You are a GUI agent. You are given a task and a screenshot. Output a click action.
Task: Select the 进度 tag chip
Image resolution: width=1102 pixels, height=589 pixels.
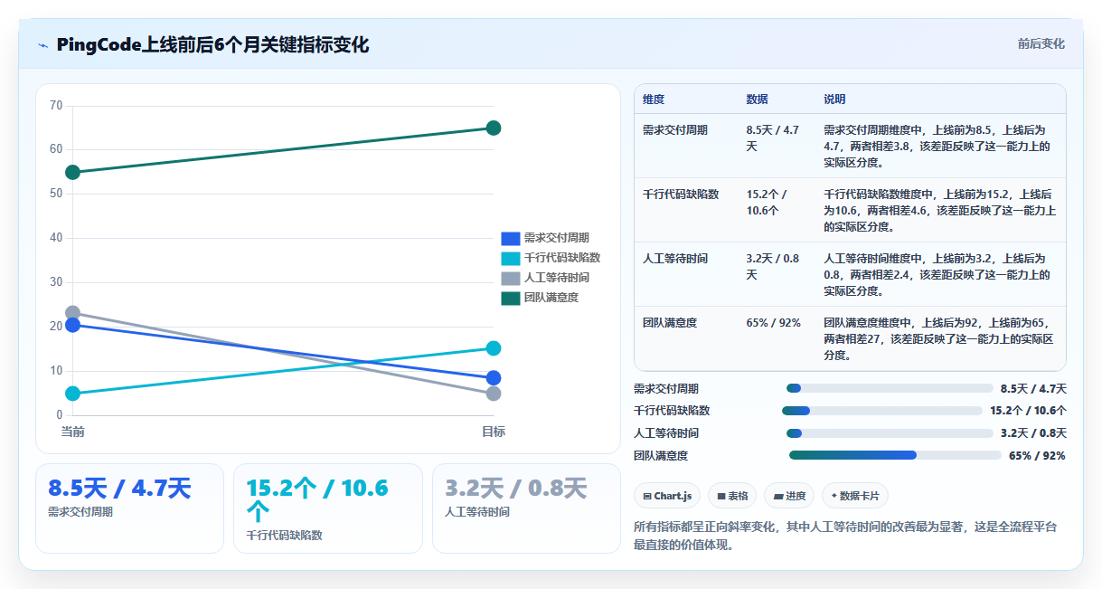(x=789, y=496)
